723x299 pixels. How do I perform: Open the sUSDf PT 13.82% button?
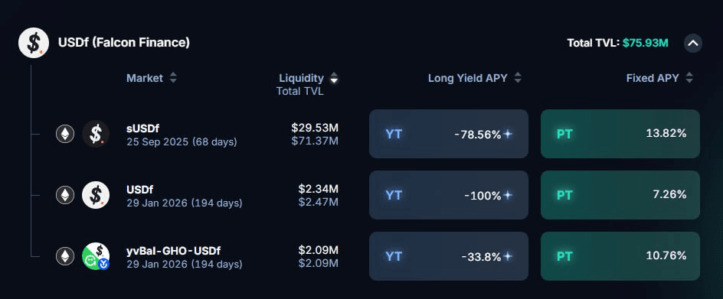click(x=620, y=134)
